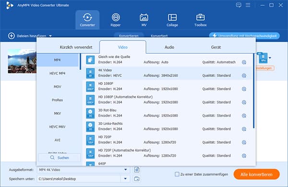The height and width of the screenshot is (187, 288).
Task: Click the 4K Video preset icon
Action: click(90, 73)
